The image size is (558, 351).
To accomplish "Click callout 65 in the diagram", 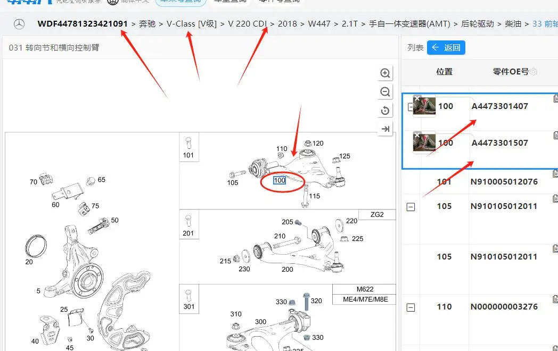I will click(101, 180).
